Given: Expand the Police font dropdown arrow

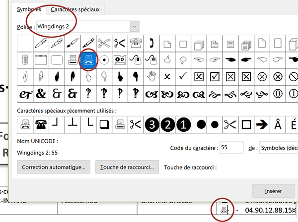Looking at the screenshot, I should pyautogui.click(x=135, y=27).
